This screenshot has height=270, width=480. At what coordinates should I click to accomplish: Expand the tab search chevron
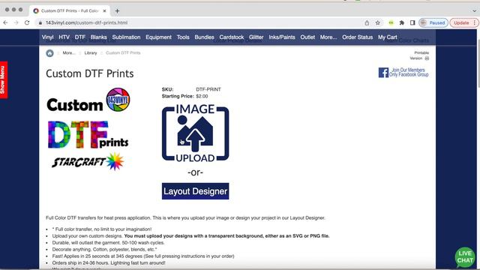[x=474, y=10]
